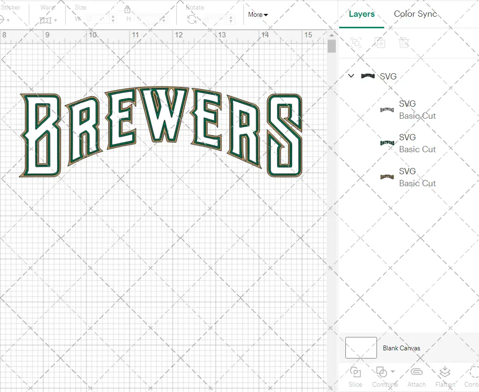Click the Delete trash icon in Layers panel
Viewport: 479px width, 392px height.
point(404,43)
